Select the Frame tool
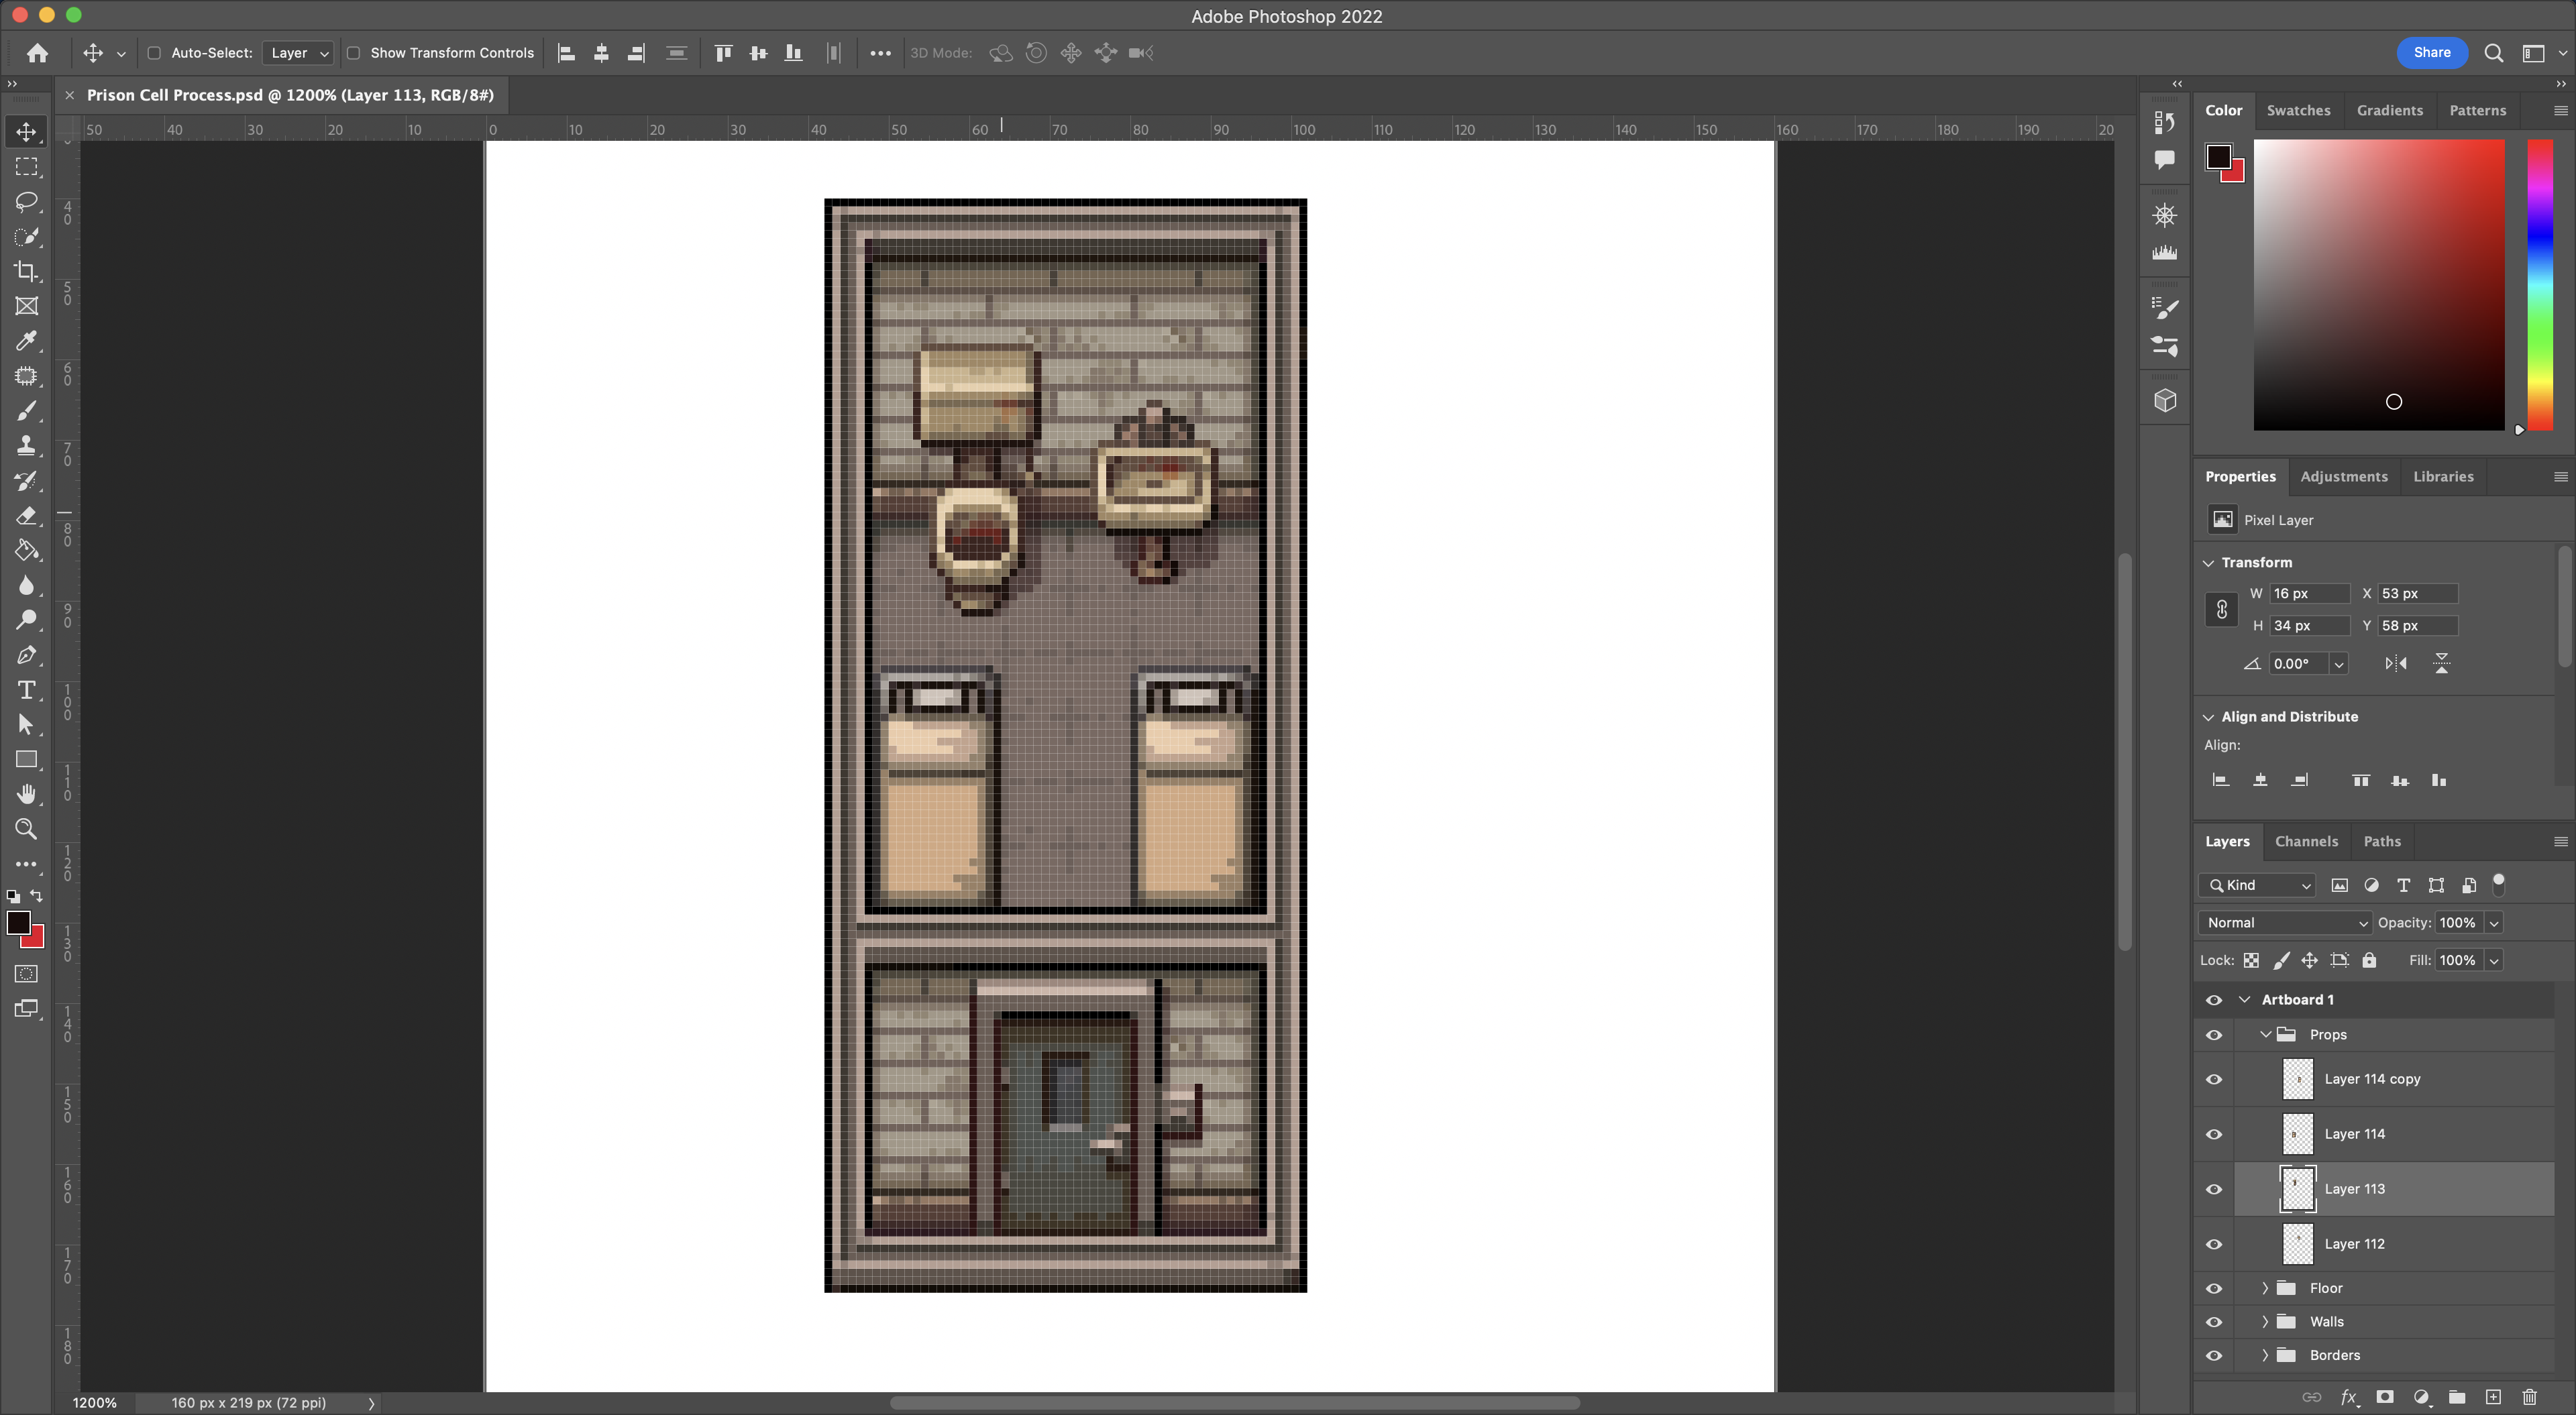This screenshot has width=2576, height=1415. point(27,306)
